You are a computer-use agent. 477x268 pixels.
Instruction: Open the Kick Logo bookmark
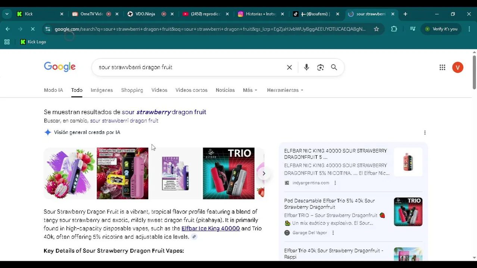[33, 42]
